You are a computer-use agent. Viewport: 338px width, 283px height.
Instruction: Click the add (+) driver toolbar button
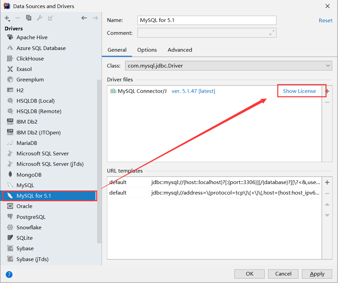(7, 18)
